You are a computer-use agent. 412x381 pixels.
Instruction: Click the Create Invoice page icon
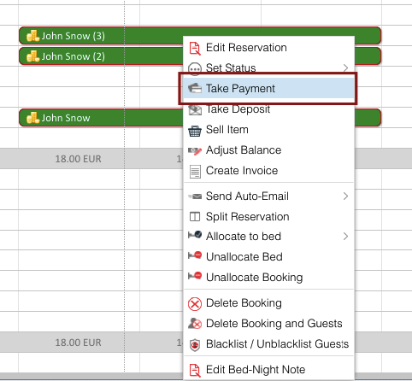(195, 172)
